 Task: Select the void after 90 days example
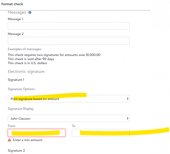pyautogui.click(x=31, y=59)
